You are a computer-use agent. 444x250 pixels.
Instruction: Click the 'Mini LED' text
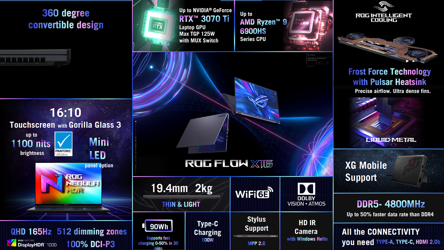tap(99, 149)
